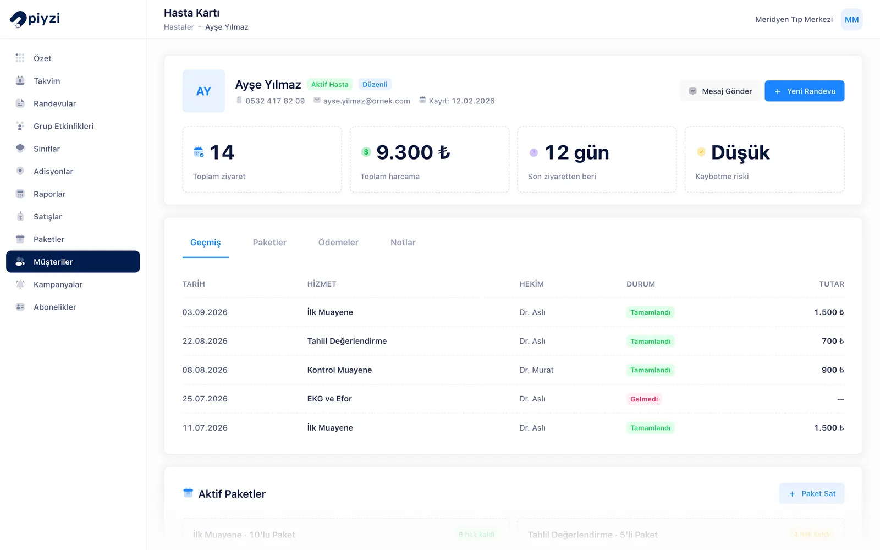This screenshot has width=880, height=550.
Task: Click the Paket Sat button
Action: point(812,493)
